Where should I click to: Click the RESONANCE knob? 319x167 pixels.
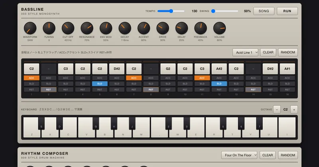pos(87,28)
